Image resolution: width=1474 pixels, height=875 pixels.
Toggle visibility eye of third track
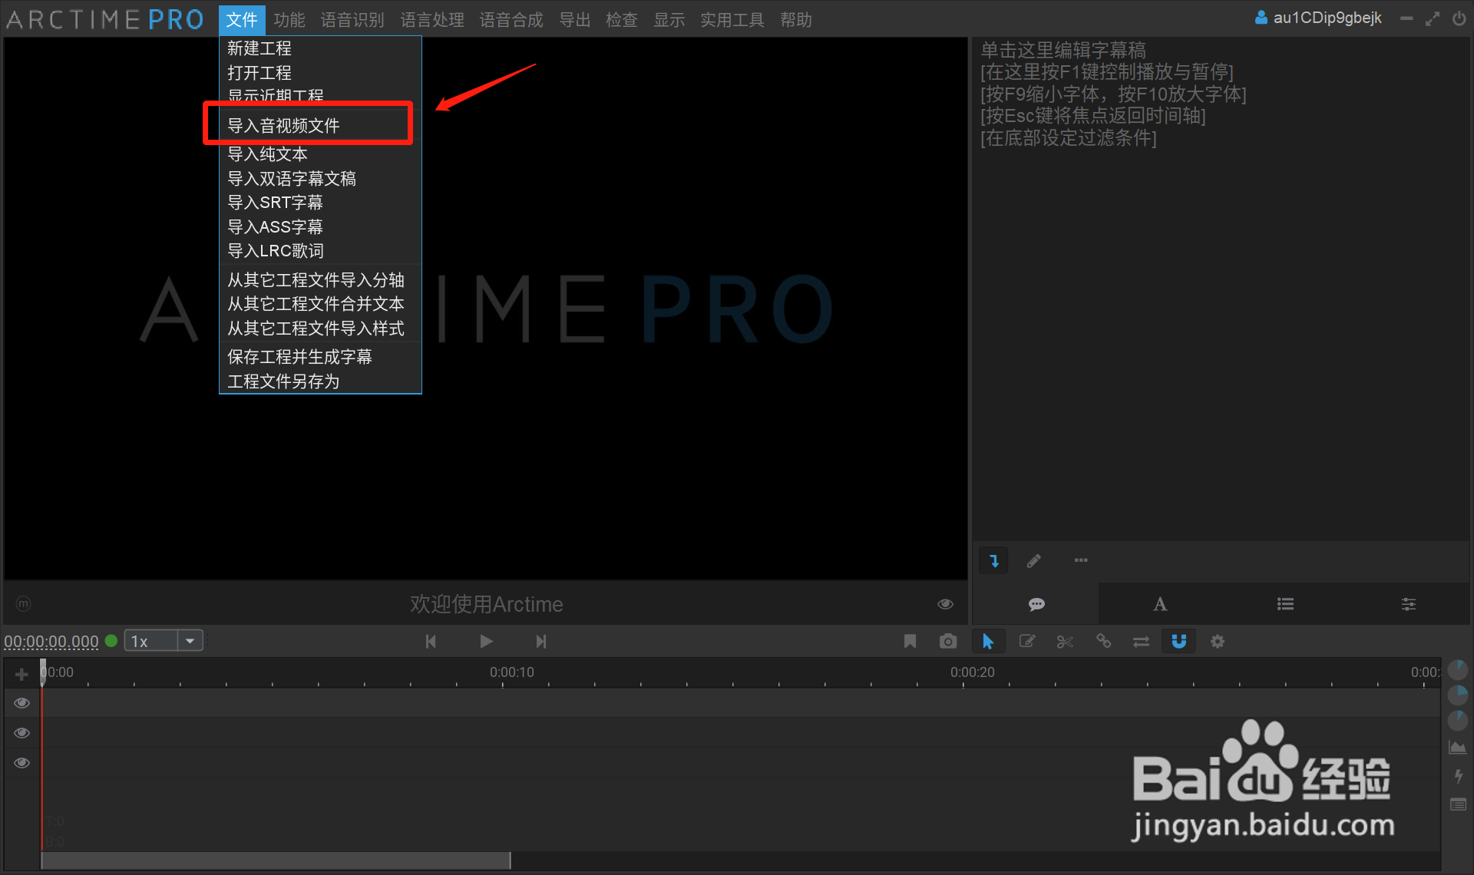click(21, 763)
